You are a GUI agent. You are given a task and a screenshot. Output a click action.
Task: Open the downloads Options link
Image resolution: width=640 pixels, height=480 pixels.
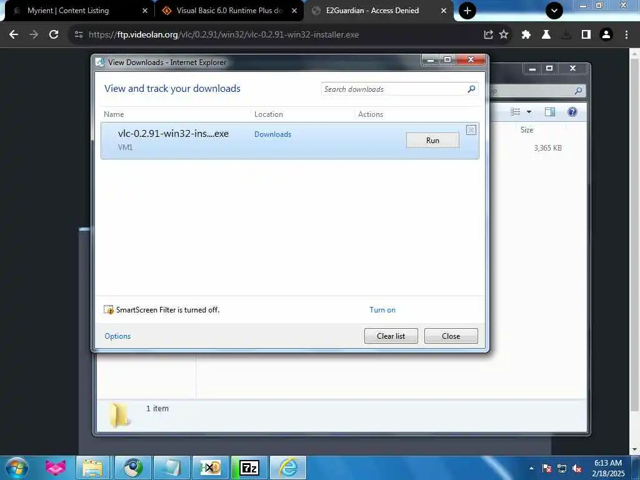click(117, 336)
